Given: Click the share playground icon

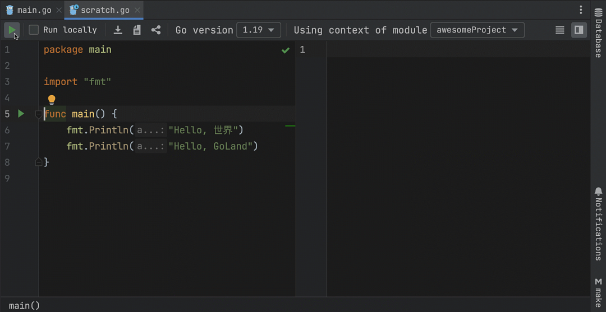Looking at the screenshot, I should [x=156, y=30].
